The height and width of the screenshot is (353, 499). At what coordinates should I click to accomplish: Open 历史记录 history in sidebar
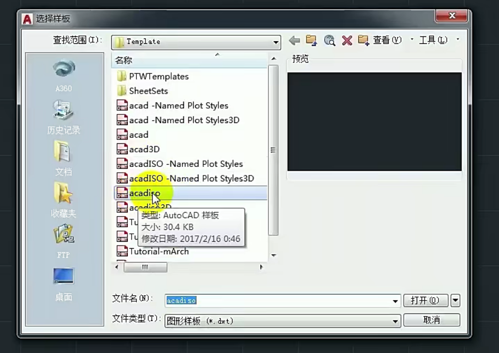click(64, 117)
